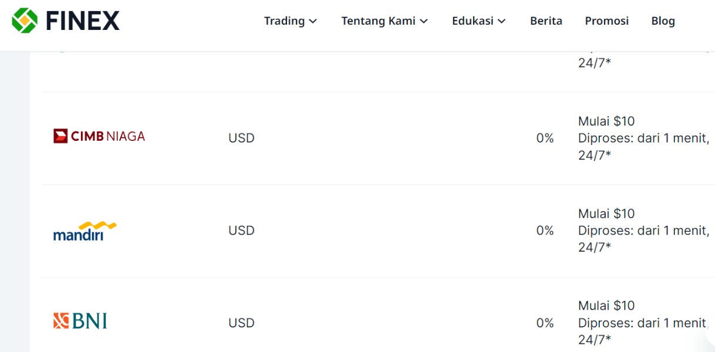Select USD currency in CIMB Niaga row

coord(241,138)
